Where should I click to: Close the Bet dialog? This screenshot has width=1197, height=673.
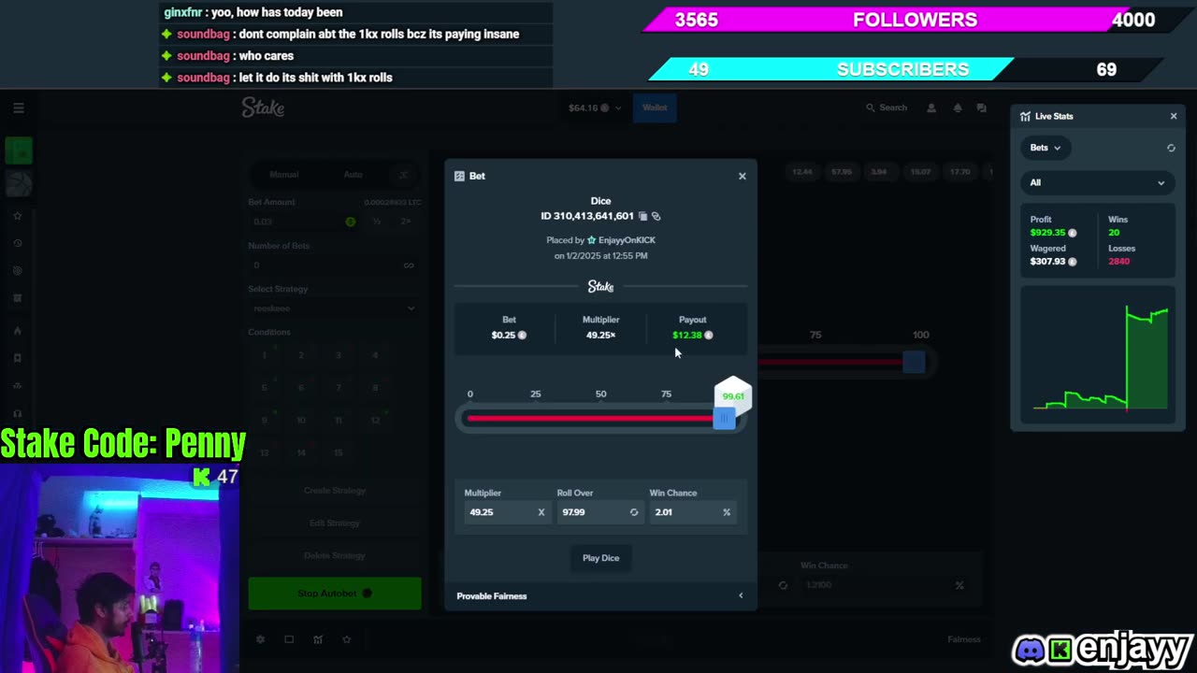click(x=743, y=176)
